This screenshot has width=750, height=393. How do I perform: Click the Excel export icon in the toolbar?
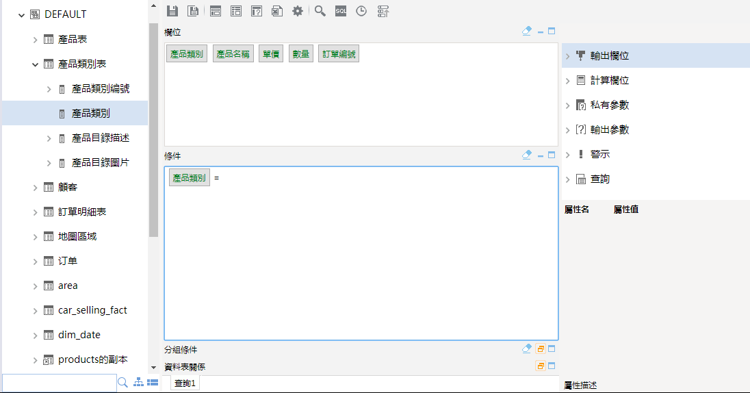coord(276,10)
